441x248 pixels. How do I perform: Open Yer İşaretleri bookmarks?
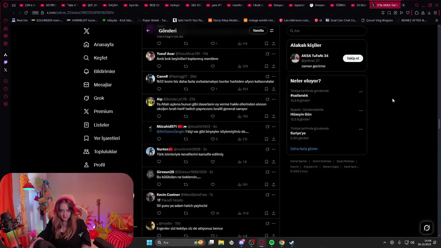pos(102,138)
